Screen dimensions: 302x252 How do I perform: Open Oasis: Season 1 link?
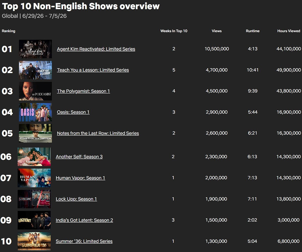(73, 112)
